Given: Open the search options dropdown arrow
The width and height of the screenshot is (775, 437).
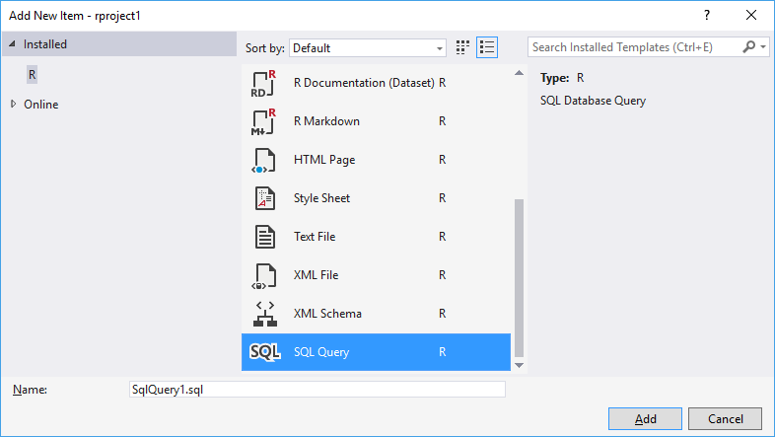Looking at the screenshot, I should (763, 47).
